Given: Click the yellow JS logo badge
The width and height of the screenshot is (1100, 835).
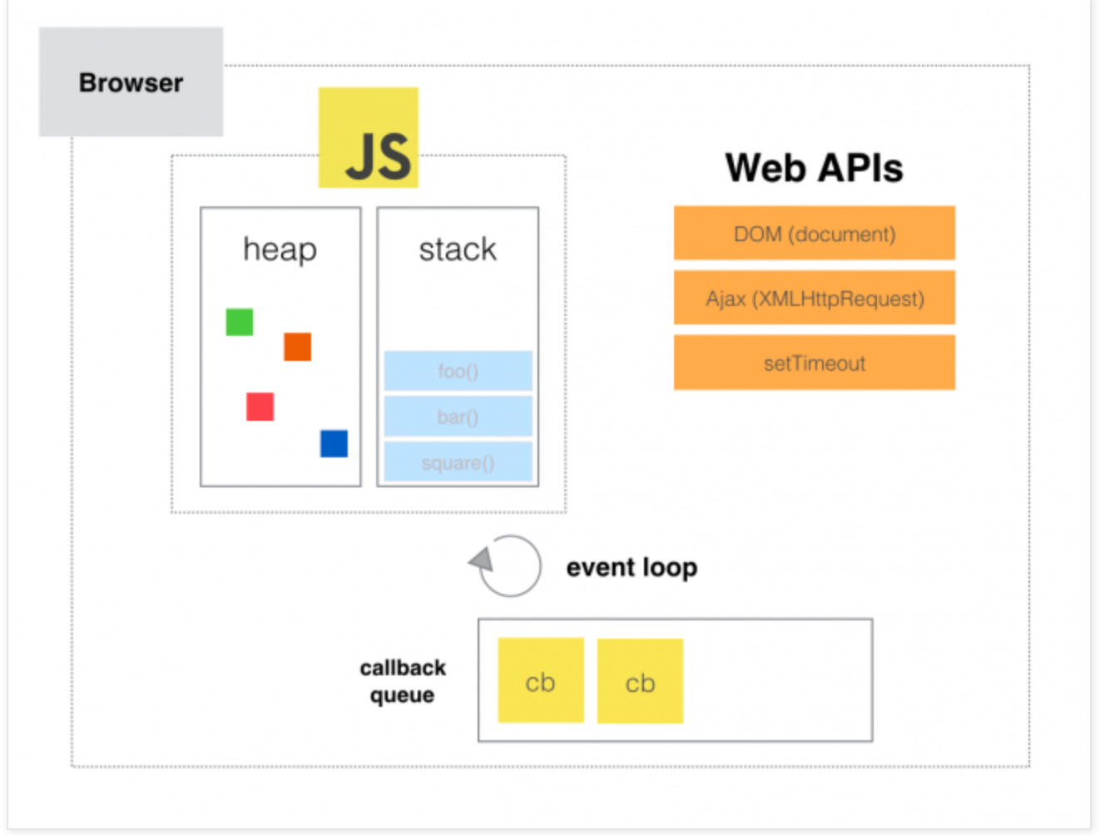Looking at the screenshot, I should [367, 138].
